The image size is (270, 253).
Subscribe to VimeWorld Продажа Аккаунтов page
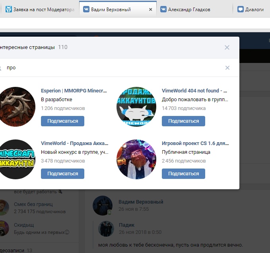pos(62,174)
